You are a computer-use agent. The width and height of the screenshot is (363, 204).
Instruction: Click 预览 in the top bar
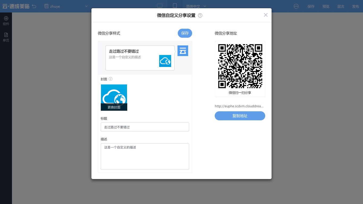[326, 6]
